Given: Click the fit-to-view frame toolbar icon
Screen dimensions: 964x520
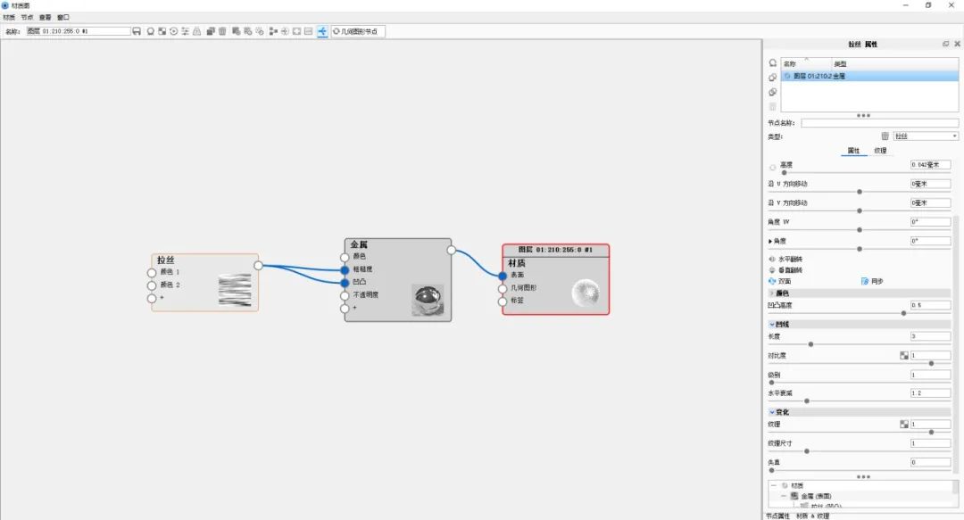Looking at the screenshot, I should tap(296, 31).
